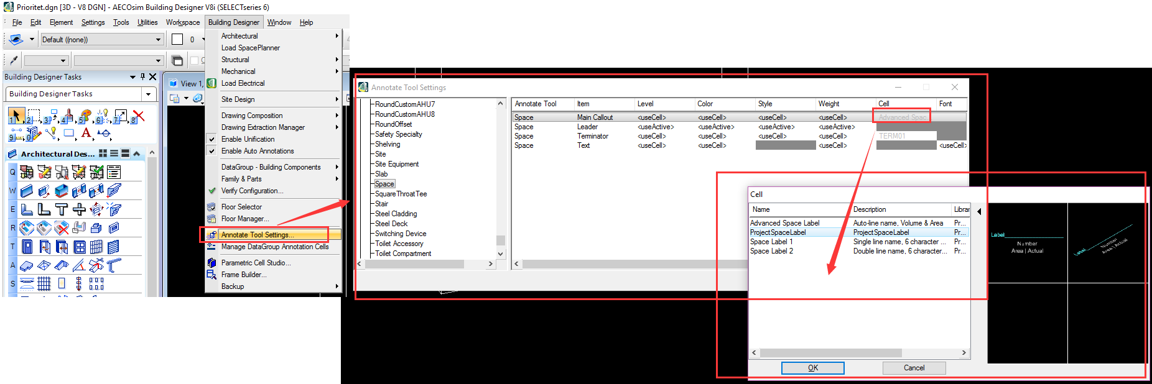
Task: Click the Name column header in Cell dialog
Action: click(x=800, y=209)
